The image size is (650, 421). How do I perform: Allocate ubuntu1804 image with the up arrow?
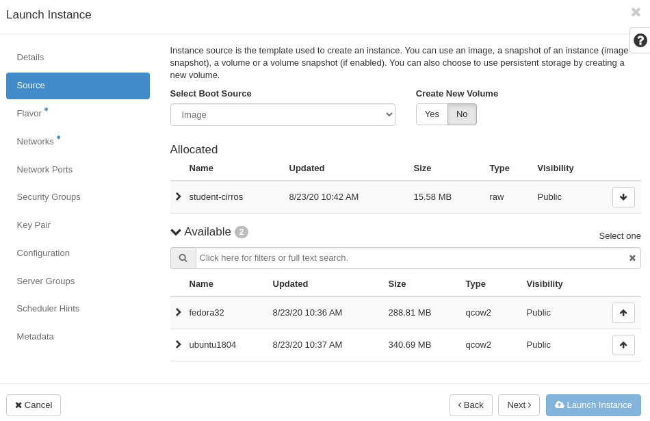(623, 345)
